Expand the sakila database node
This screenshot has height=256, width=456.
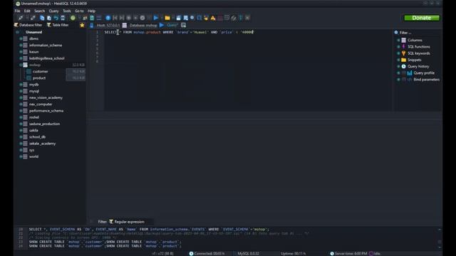(21, 130)
